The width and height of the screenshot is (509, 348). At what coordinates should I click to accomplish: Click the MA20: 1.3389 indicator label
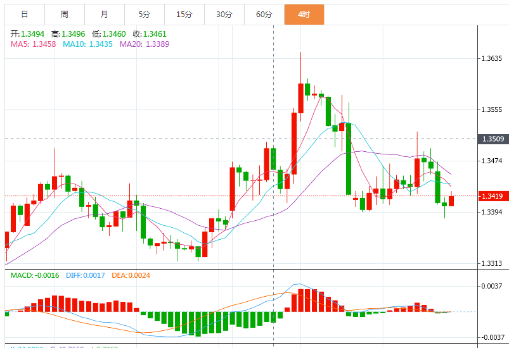click(x=145, y=44)
